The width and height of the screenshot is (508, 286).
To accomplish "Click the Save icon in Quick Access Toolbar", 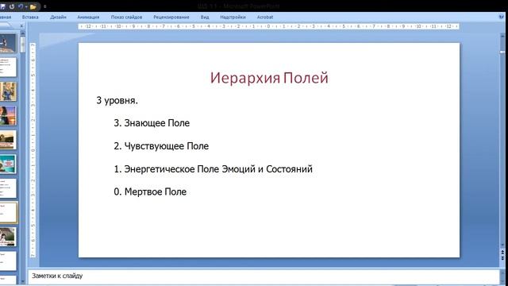I will click(x=2, y=6).
